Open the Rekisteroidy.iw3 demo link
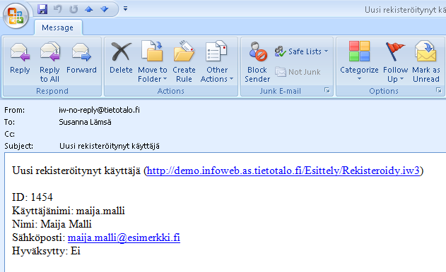 (x=283, y=171)
